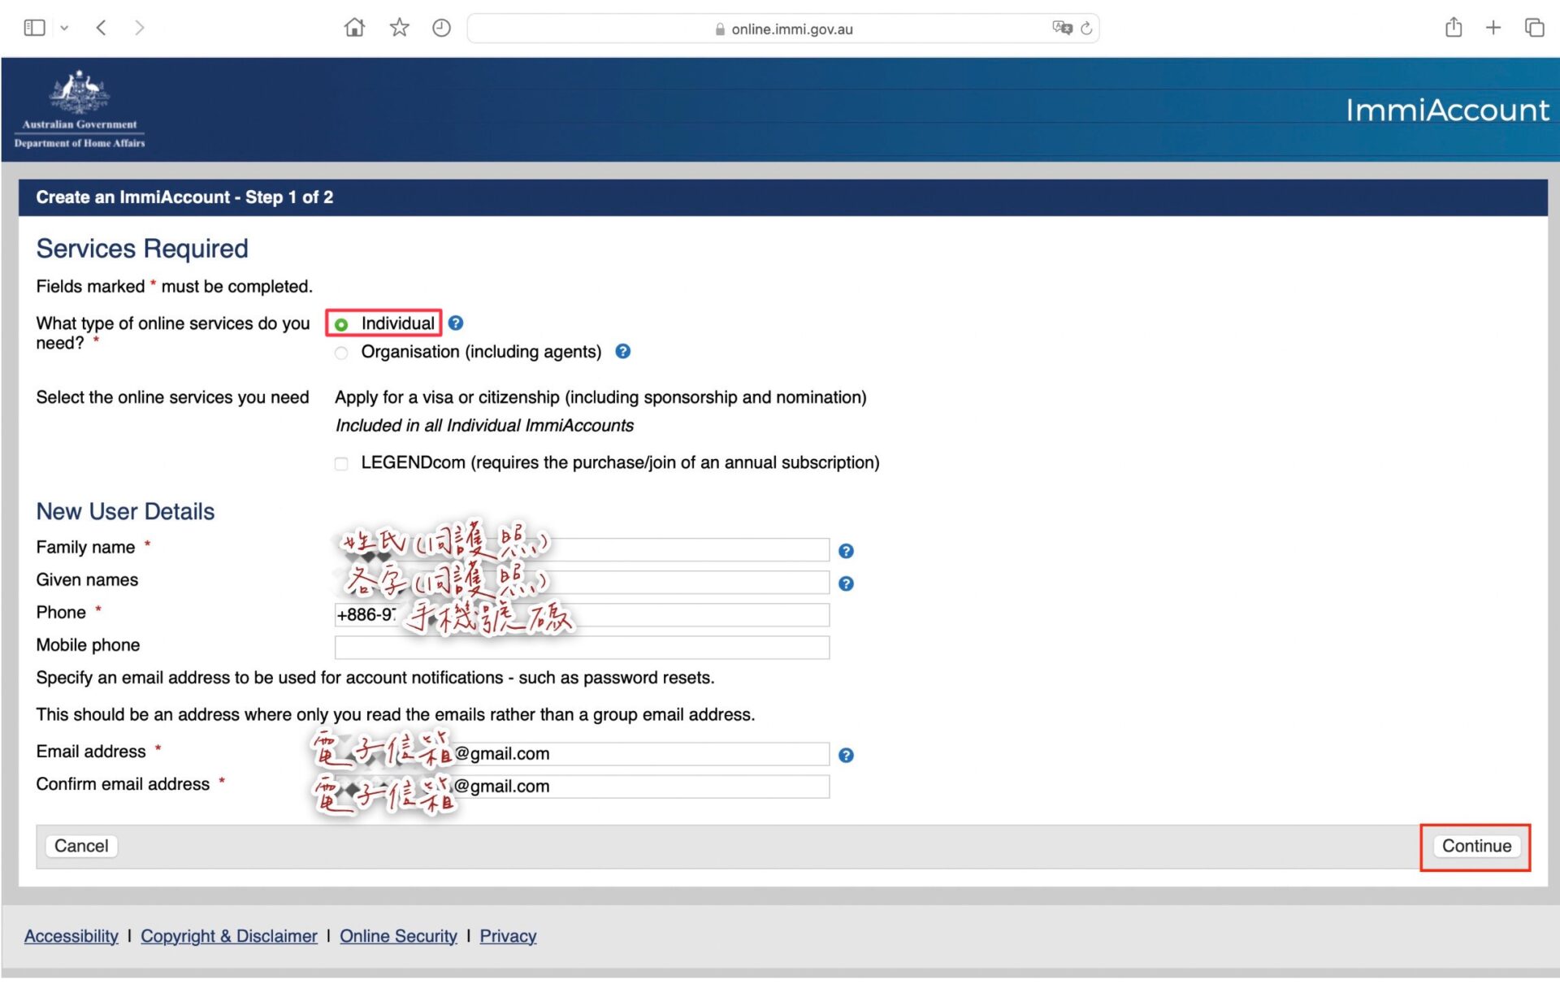Select Organisation (including agents) option
The image size is (1560, 984).
(x=341, y=353)
